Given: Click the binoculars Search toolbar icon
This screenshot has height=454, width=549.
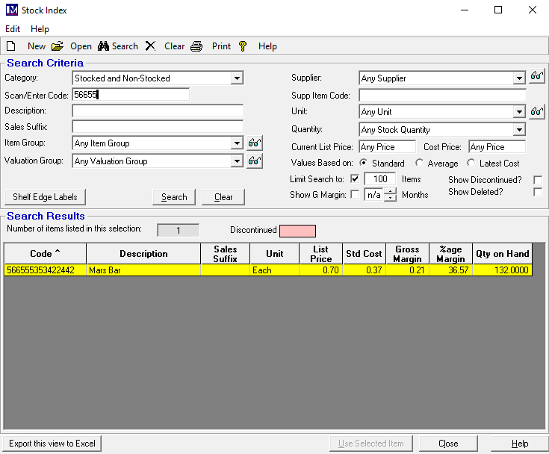Looking at the screenshot, I should [x=103, y=46].
